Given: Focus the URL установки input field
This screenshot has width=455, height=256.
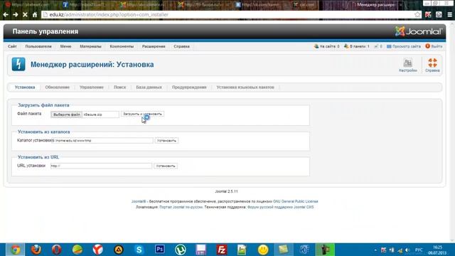Looking at the screenshot, I should (x=101, y=166).
